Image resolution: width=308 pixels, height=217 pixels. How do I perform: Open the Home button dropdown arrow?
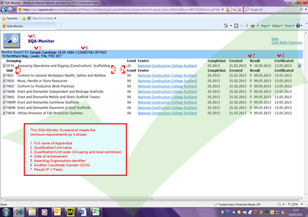(231, 26)
